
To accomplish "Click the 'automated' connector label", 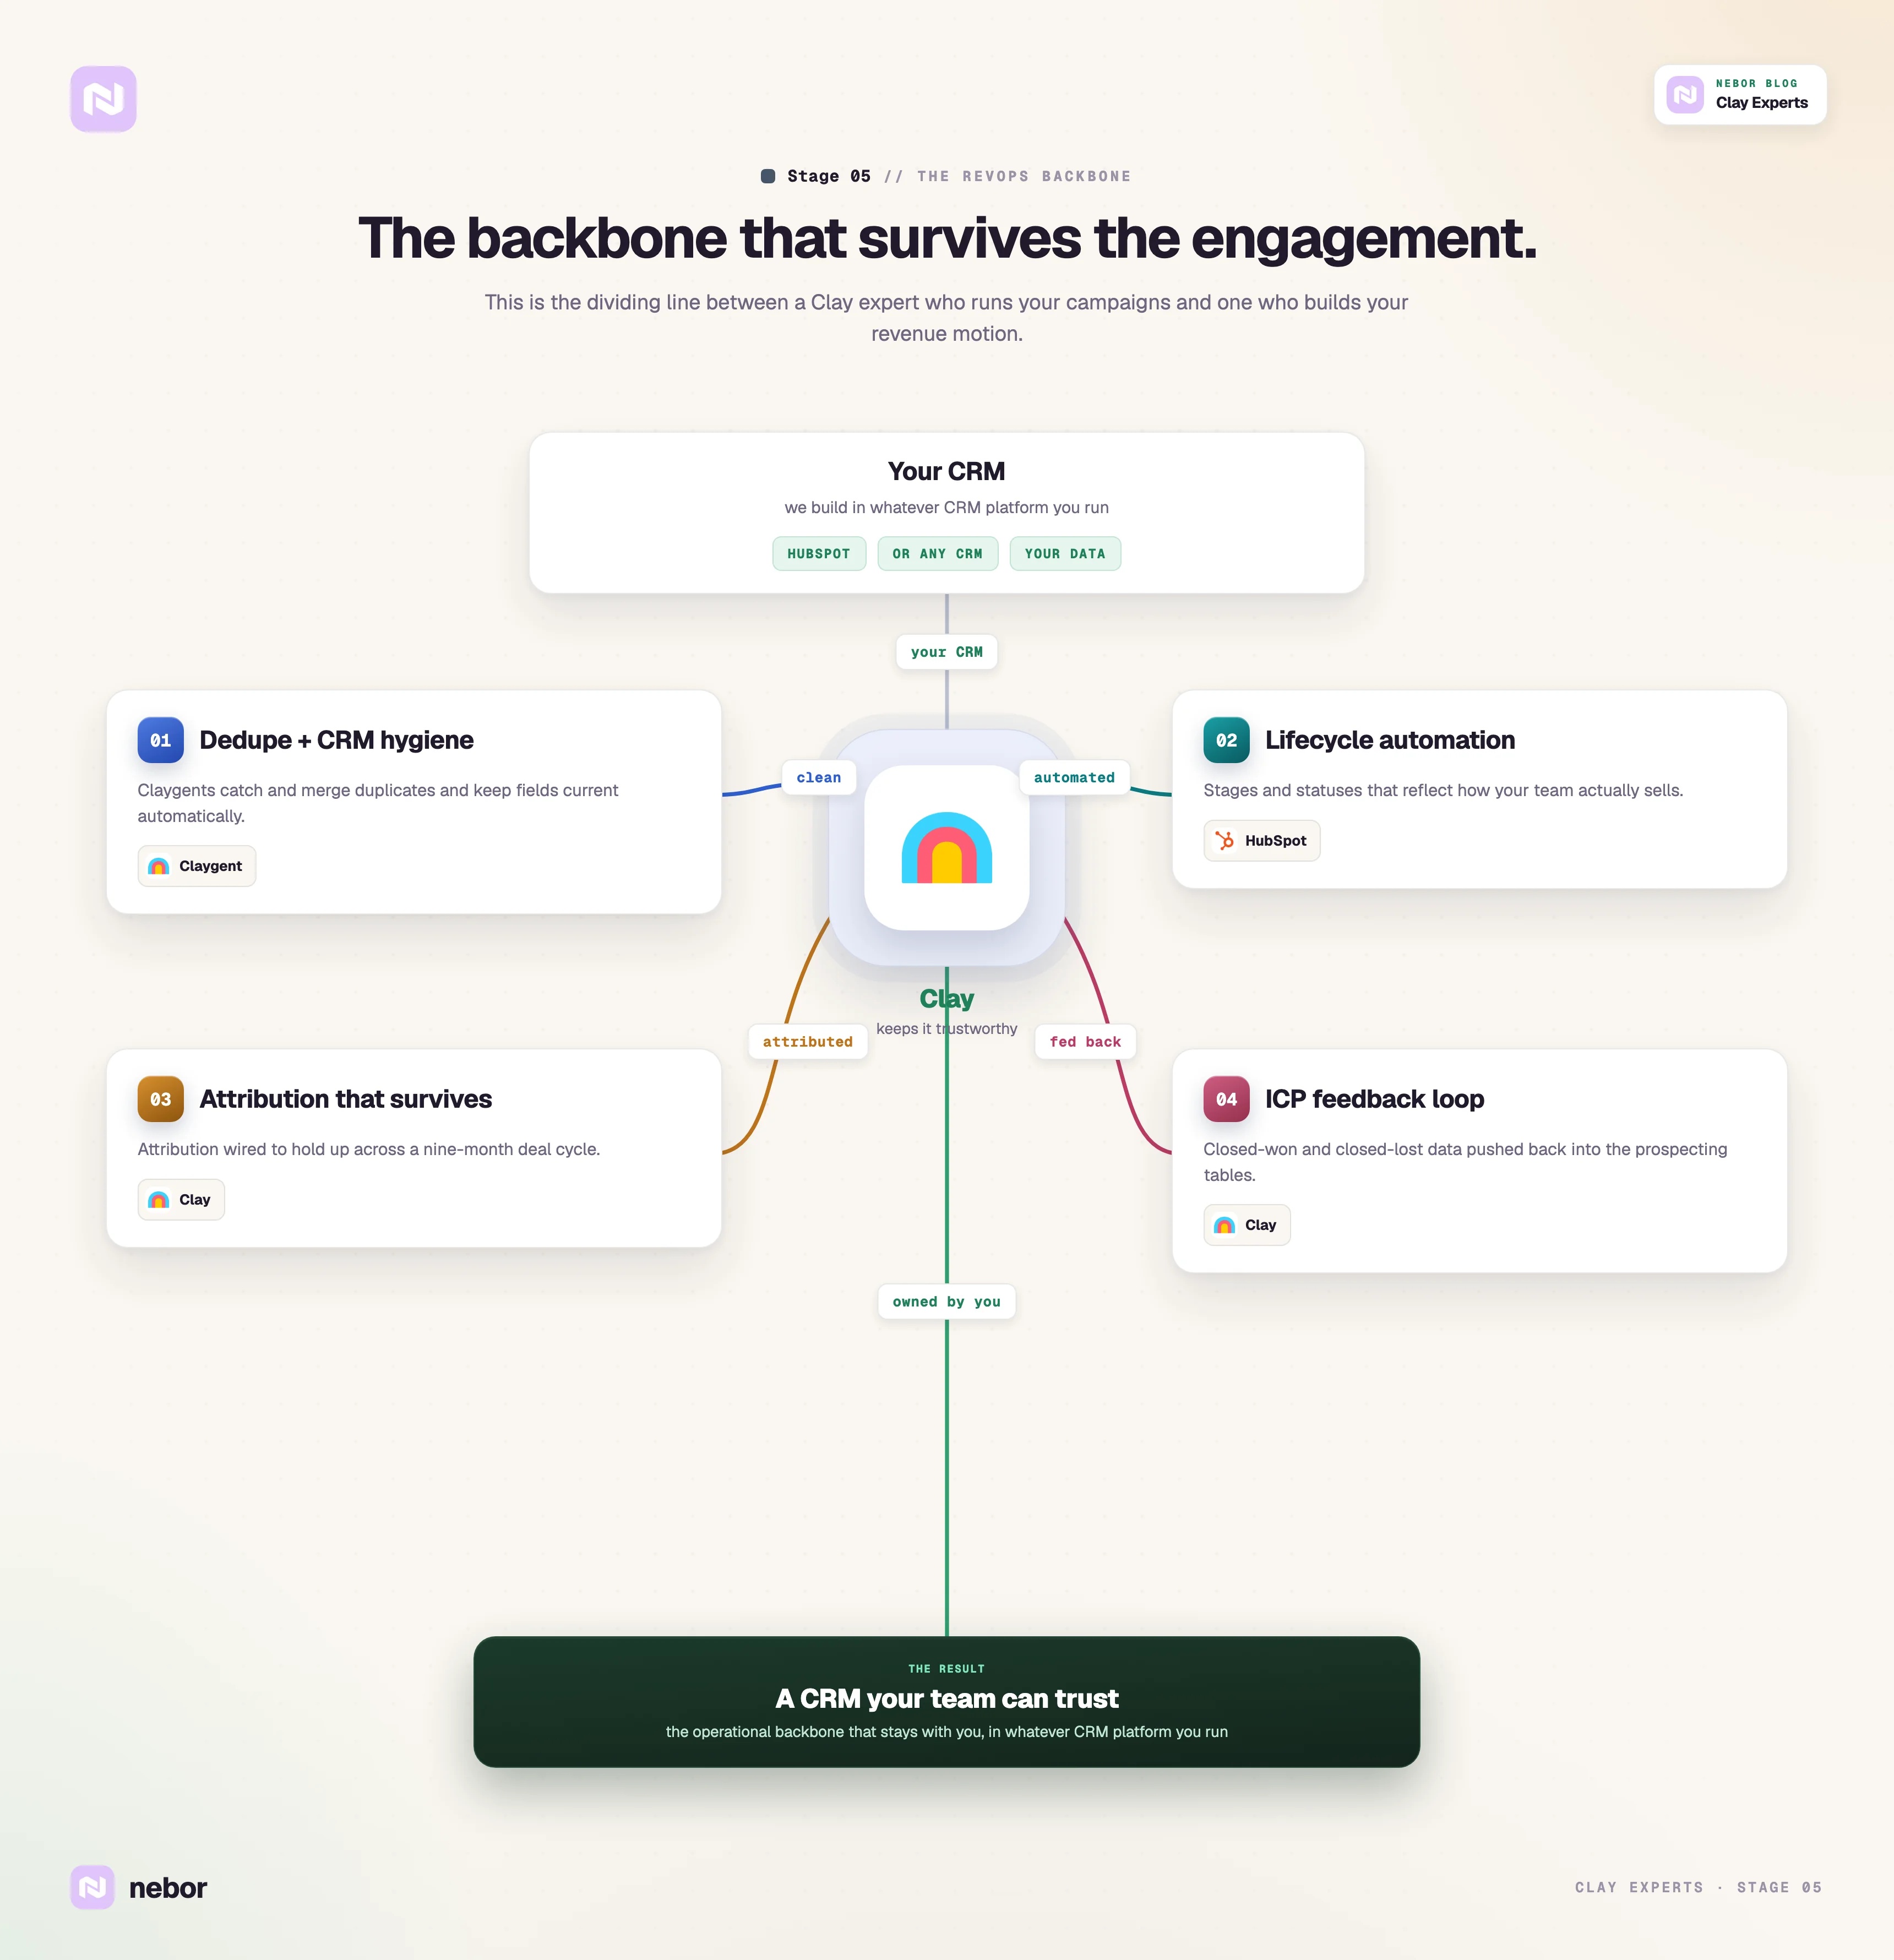I will click(x=1074, y=777).
